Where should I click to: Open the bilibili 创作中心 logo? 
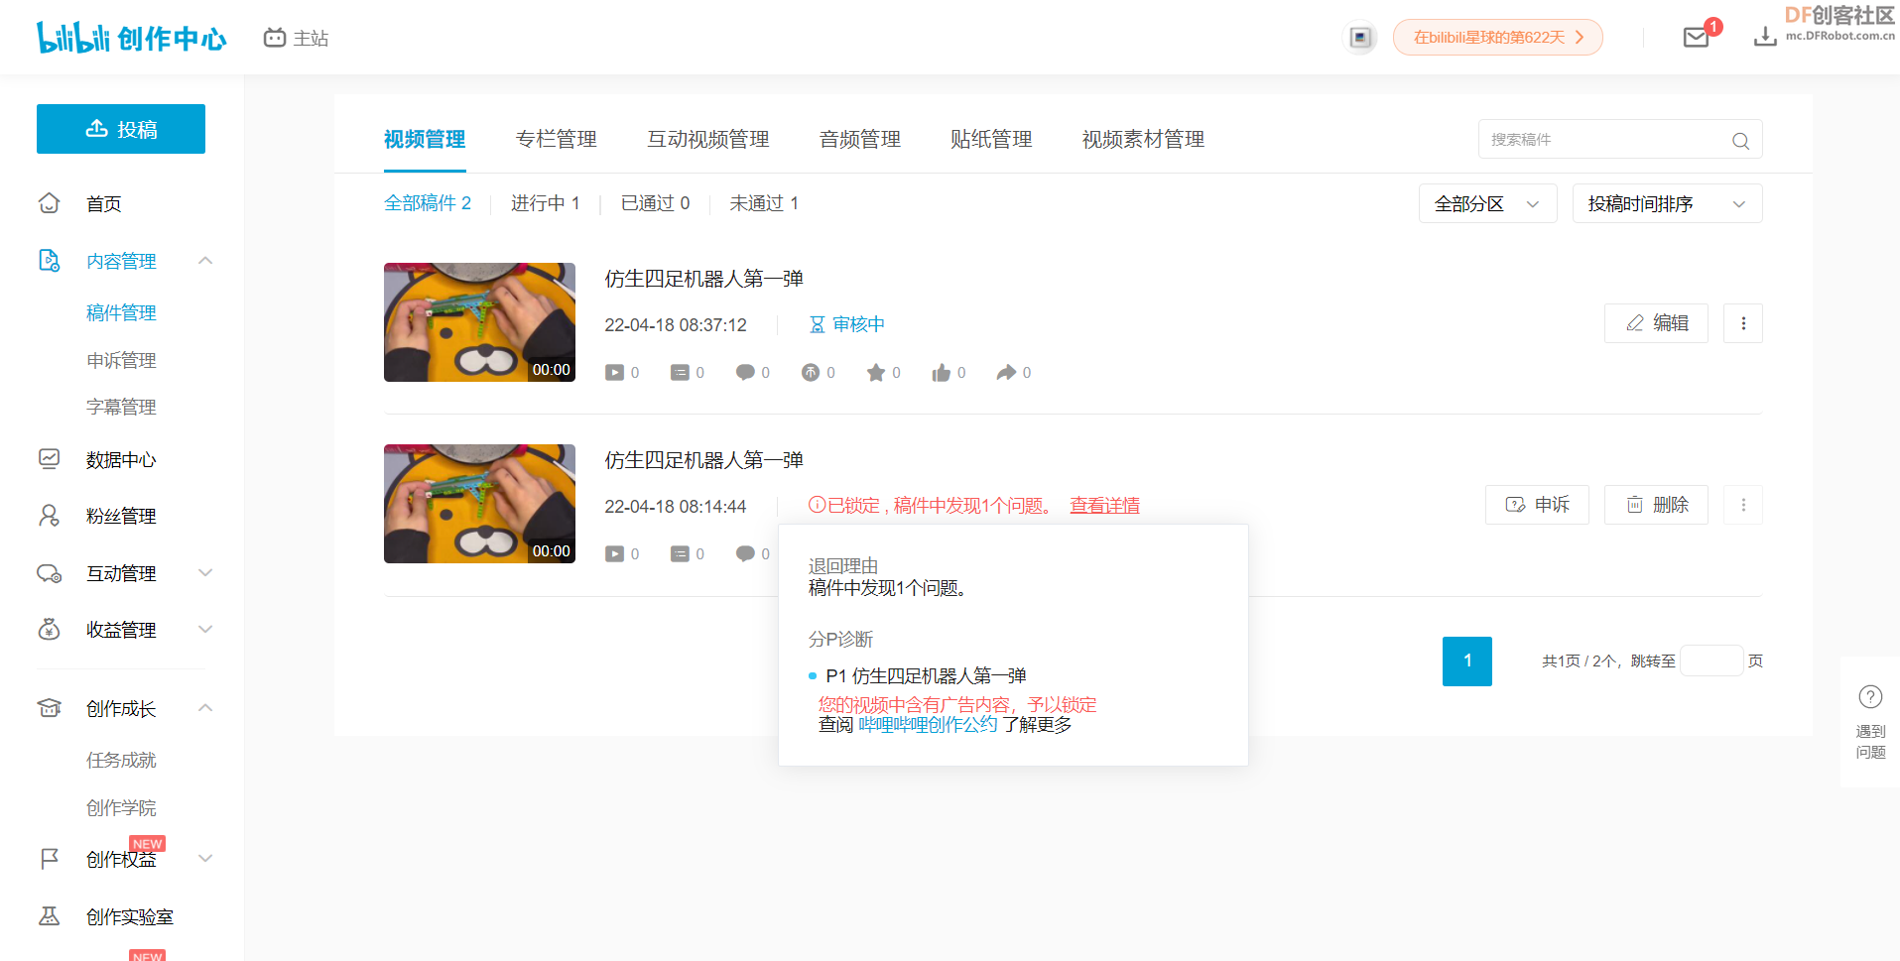131,38
